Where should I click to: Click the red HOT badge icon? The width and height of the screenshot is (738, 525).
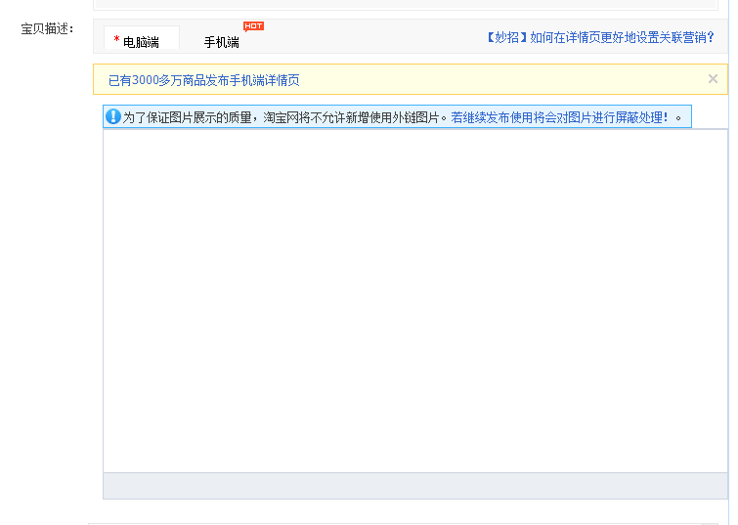(x=253, y=26)
